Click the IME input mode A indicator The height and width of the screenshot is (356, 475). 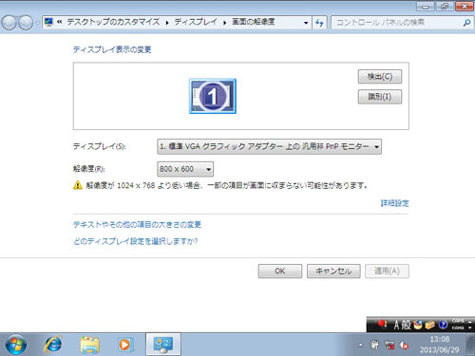(x=396, y=325)
